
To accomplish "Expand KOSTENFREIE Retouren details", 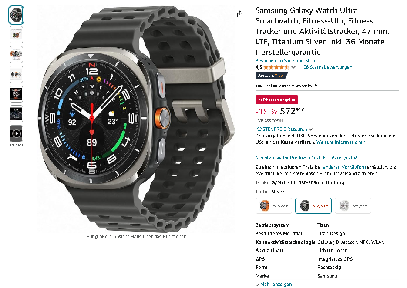I will pyautogui.click(x=284, y=129).
